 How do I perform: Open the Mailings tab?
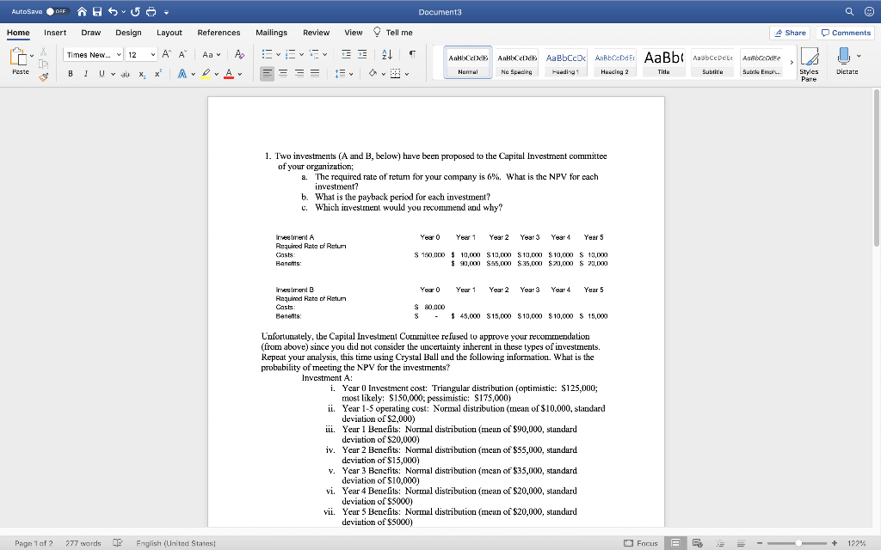pyautogui.click(x=272, y=33)
